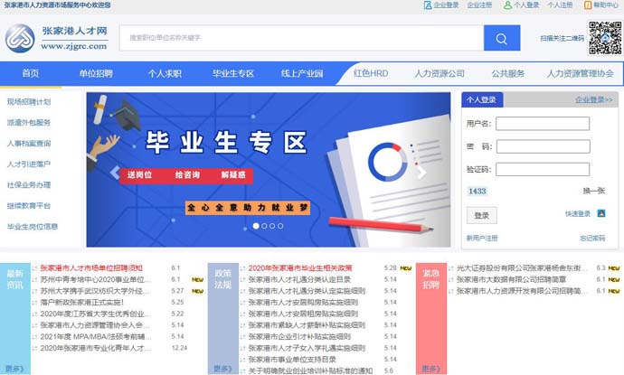This screenshot has height=375, width=624.
Task: Switch to 个人登录 tab
Action: pyautogui.click(x=482, y=99)
